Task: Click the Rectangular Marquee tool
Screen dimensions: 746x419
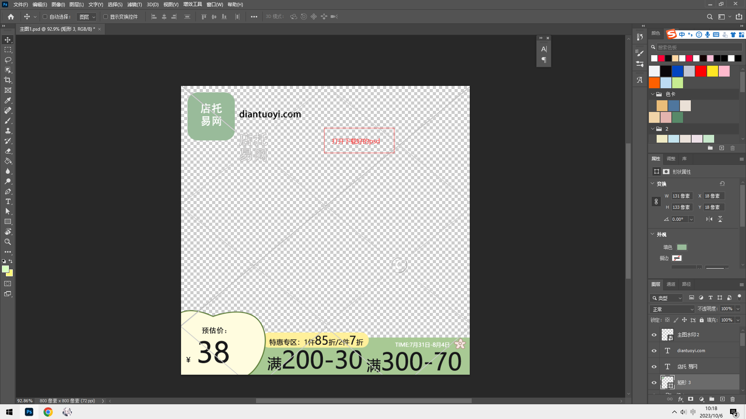Action: coord(8,50)
